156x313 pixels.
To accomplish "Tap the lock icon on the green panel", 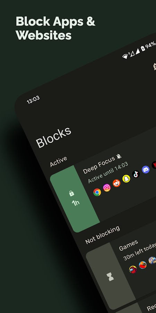I will click(72, 193).
